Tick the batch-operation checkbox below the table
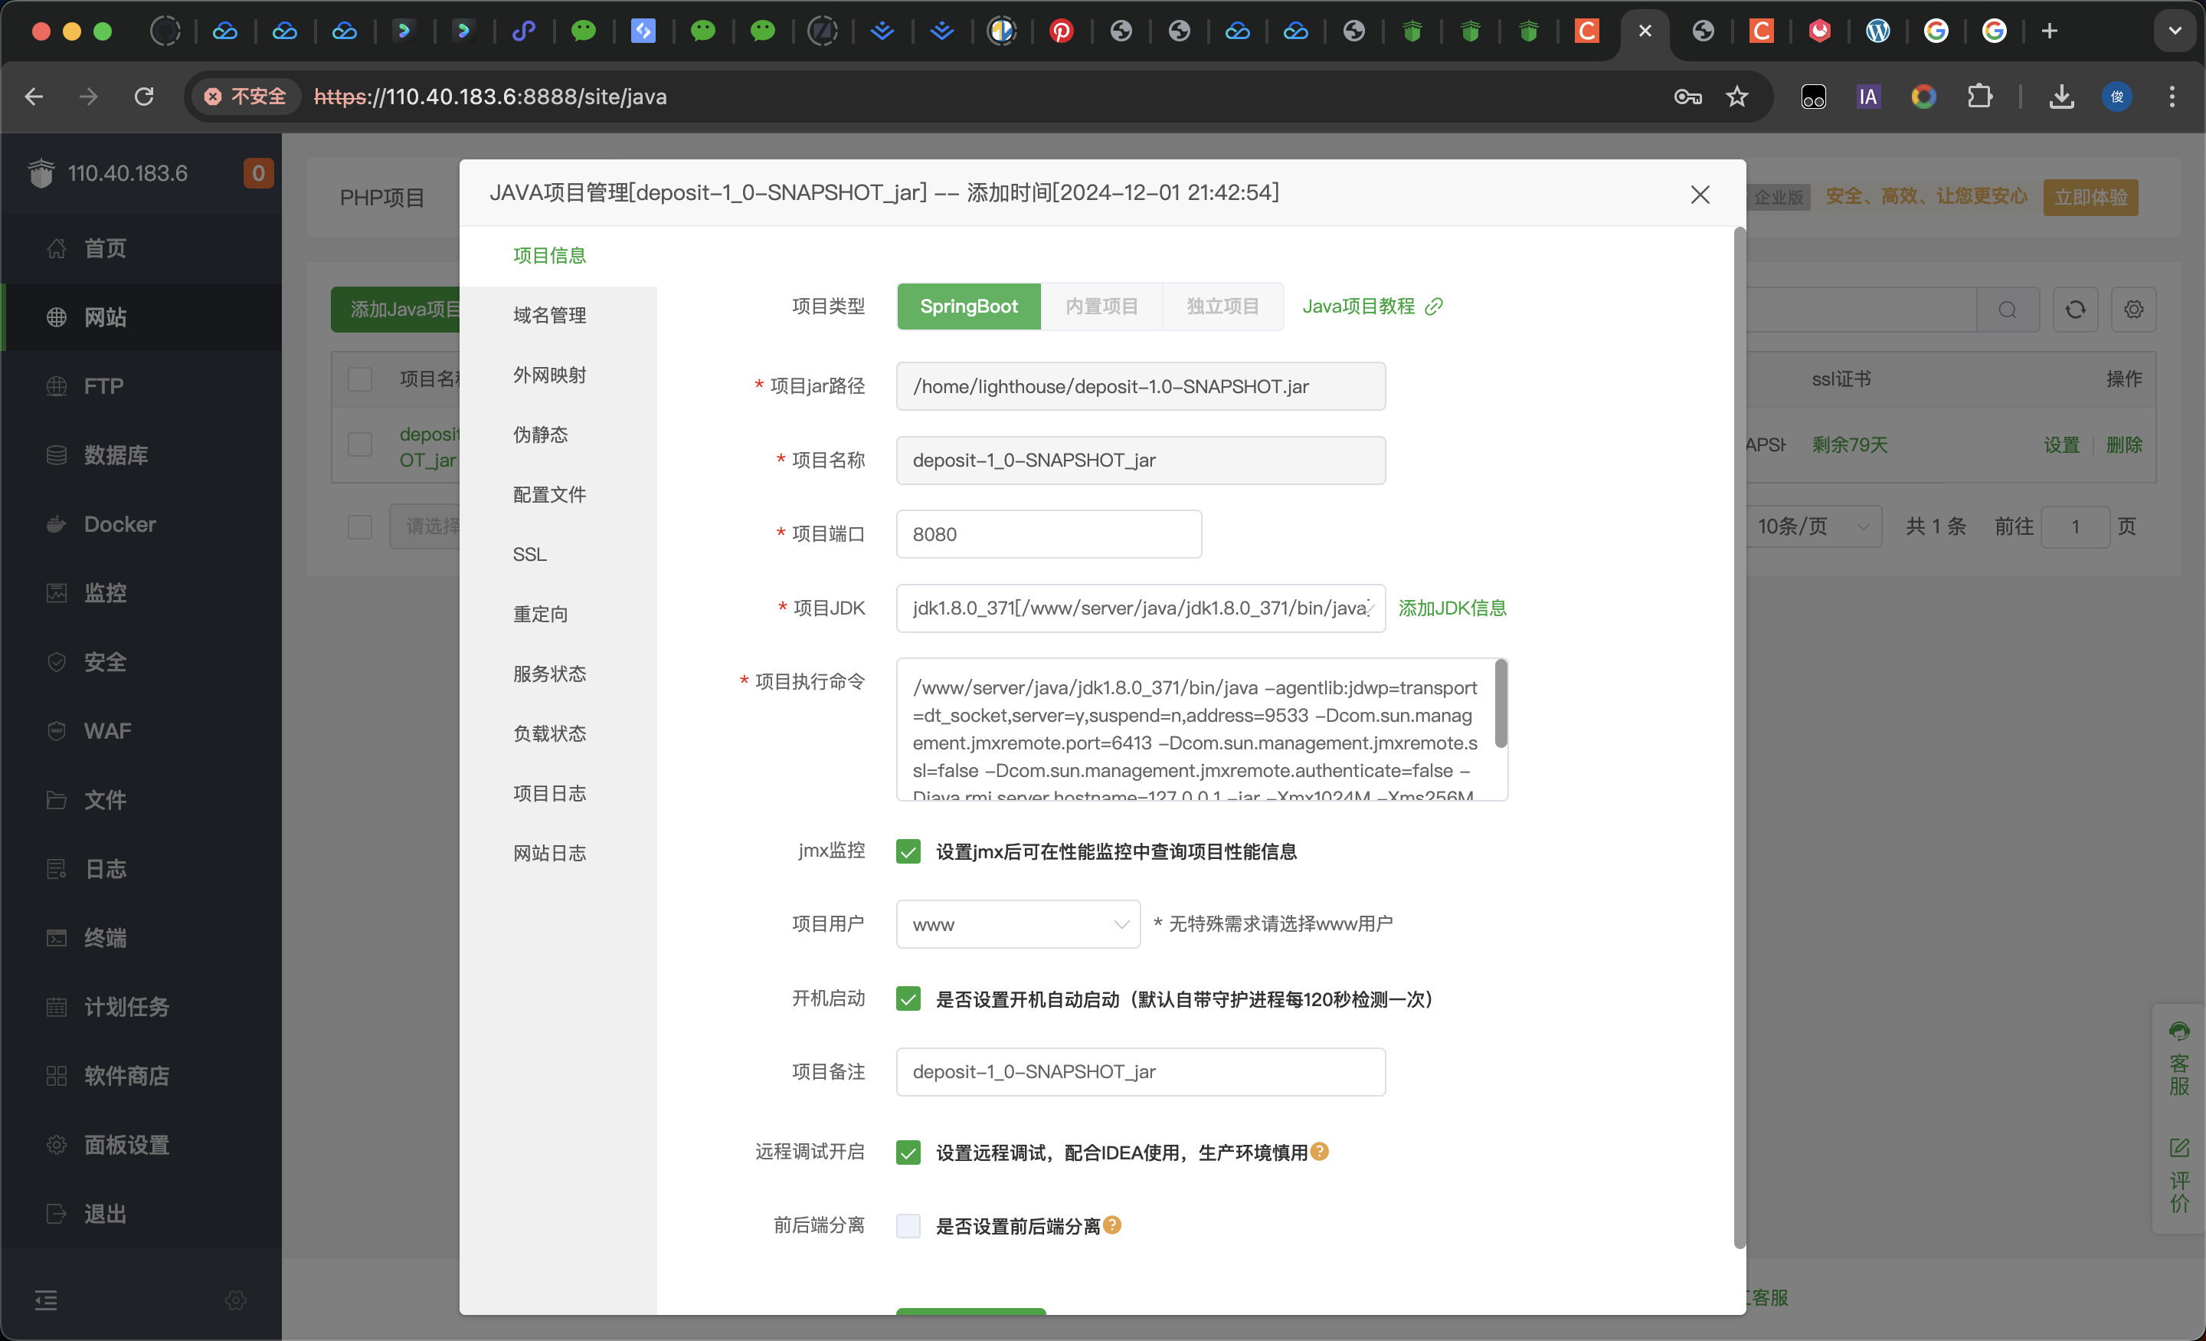The image size is (2206, 1341). point(360,526)
